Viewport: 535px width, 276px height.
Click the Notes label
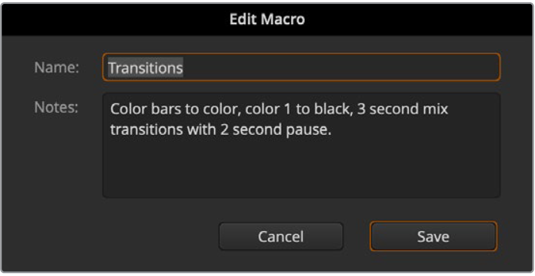coord(56,107)
